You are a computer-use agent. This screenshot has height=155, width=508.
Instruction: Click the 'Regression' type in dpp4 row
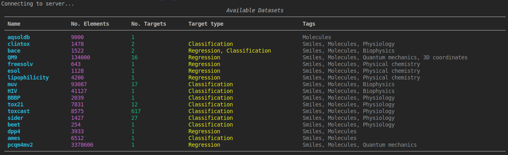click(204, 131)
